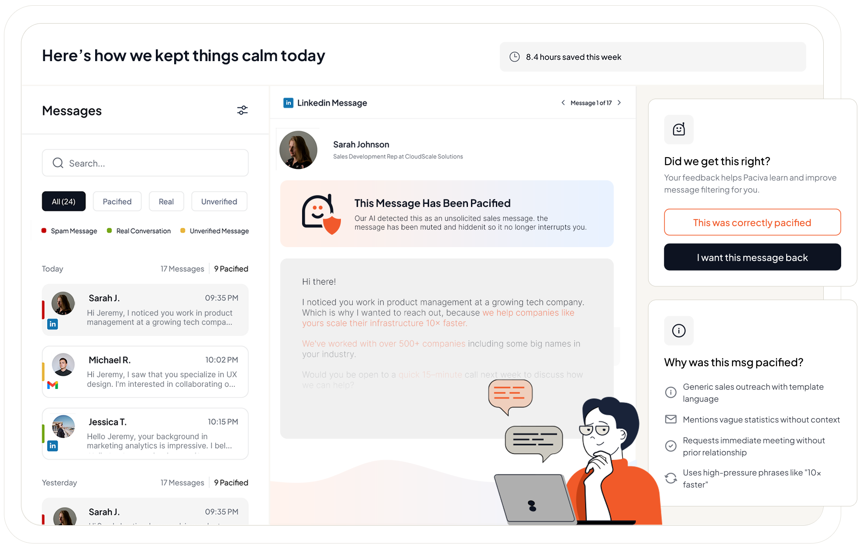The width and height of the screenshot is (863, 547).
Task: Filter messages by Real
Action: click(166, 202)
